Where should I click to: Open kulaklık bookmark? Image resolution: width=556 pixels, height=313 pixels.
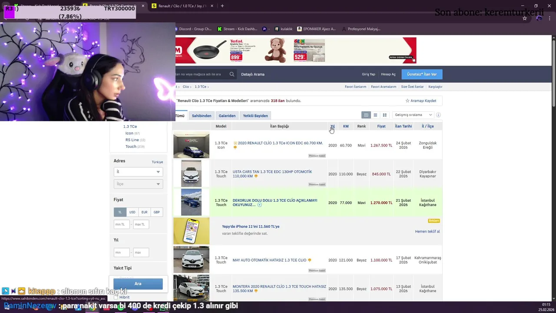[x=284, y=29]
